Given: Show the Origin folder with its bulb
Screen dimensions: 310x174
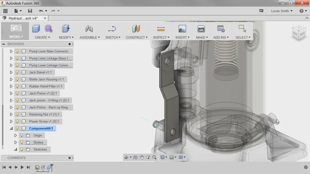Looking at the screenshot, I should click(x=22, y=135).
